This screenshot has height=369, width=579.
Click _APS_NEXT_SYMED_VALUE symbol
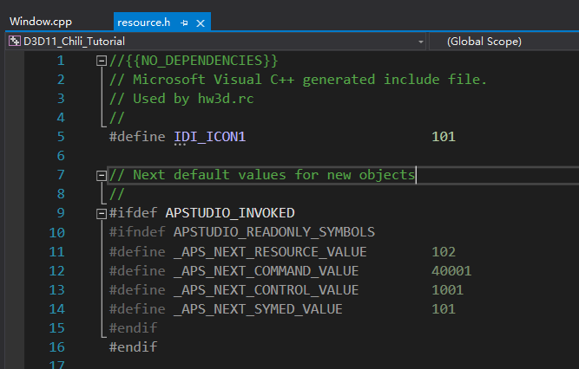(x=258, y=309)
